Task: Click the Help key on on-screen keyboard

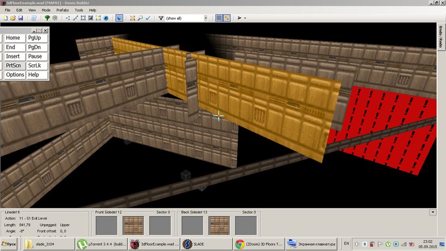Action: pos(37,75)
